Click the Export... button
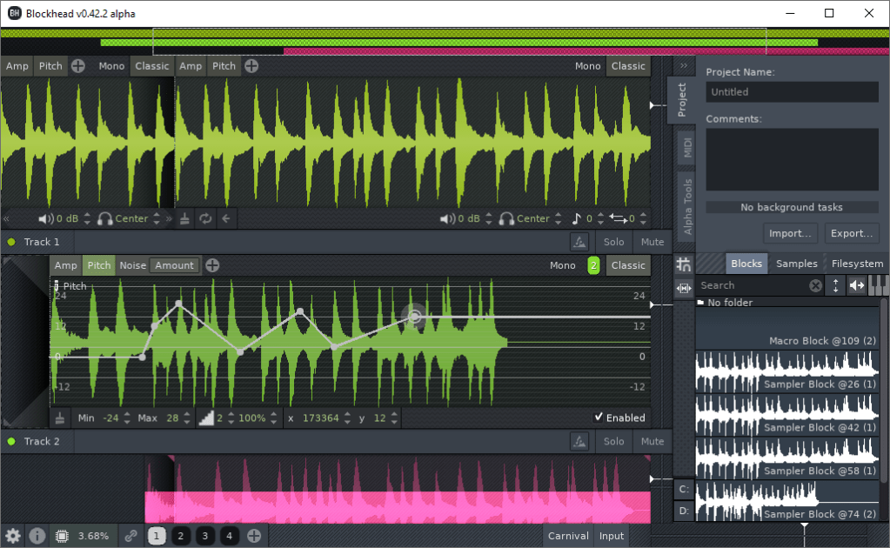The height and width of the screenshot is (548, 890). (x=851, y=233)
